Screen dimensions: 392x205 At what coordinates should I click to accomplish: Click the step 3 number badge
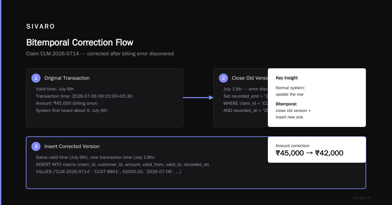pos(36,146)
